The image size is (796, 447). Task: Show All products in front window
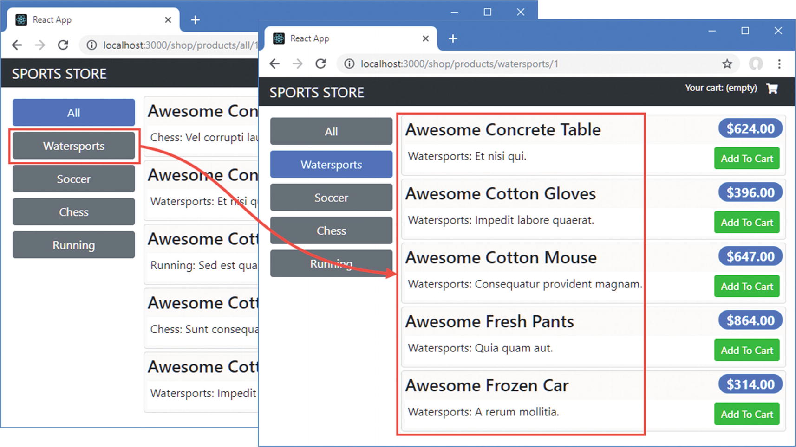tap(331, 132)
